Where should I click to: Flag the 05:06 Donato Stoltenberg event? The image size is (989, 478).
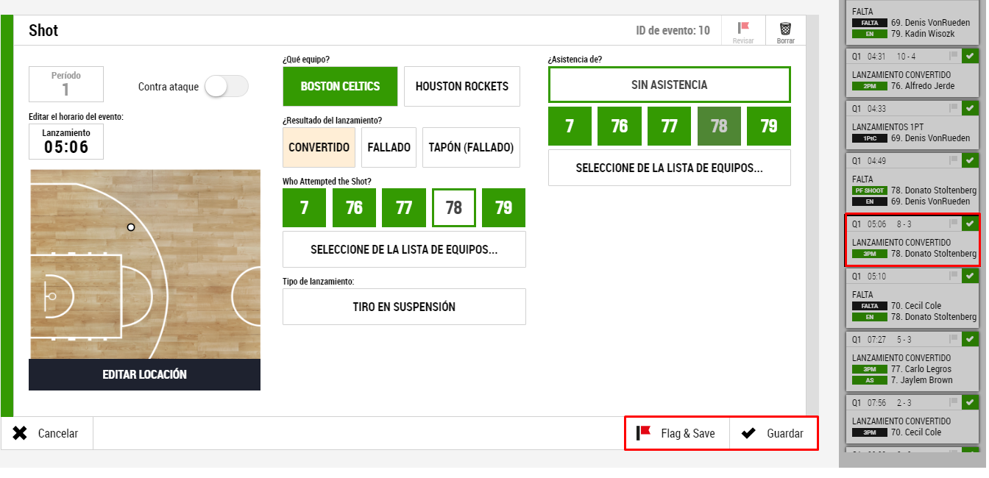coord(954,223)
